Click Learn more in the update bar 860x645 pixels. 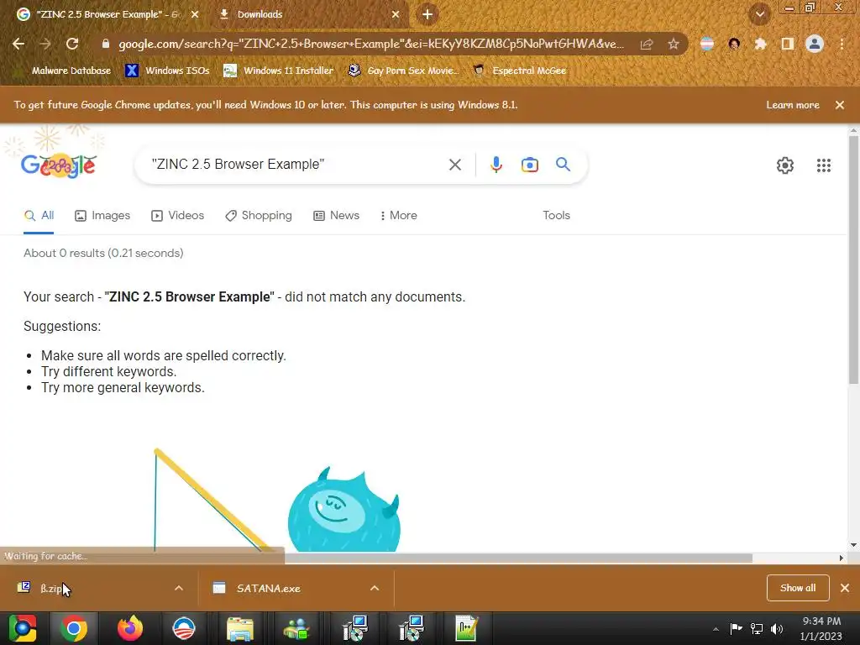coord(793,105)
